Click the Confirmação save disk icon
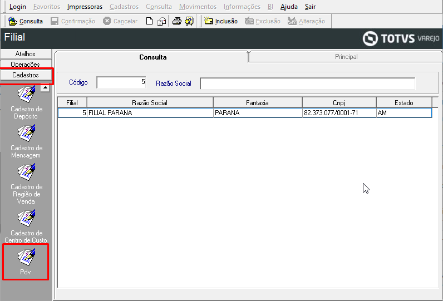This screenshot has height=301, width=443. click(54, 21)
